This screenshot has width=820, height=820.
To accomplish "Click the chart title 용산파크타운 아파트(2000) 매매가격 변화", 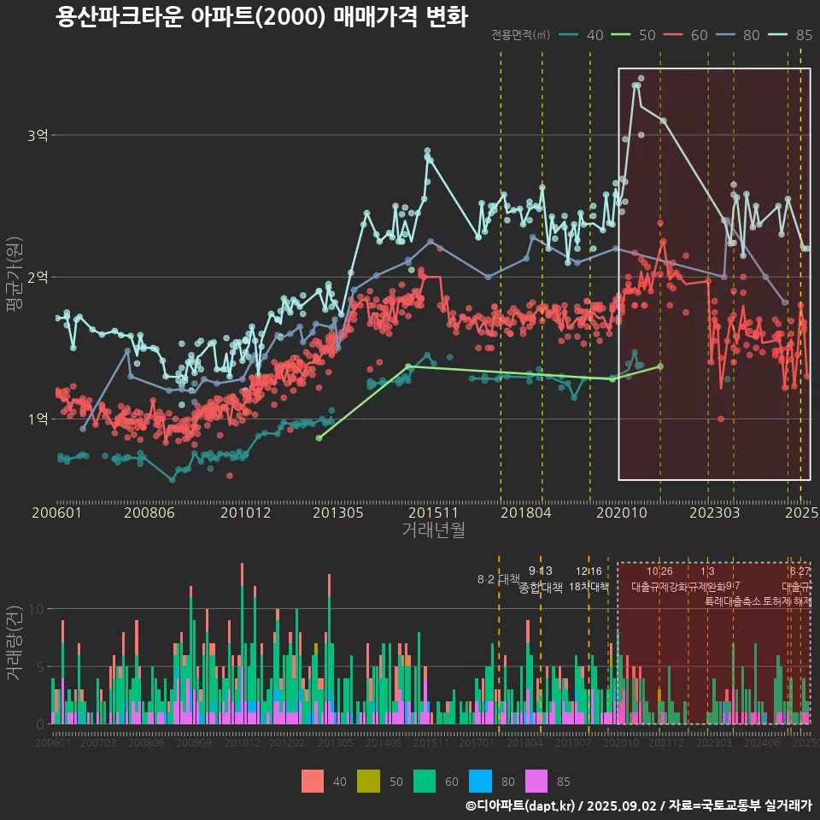I will (x=261, y=17).
